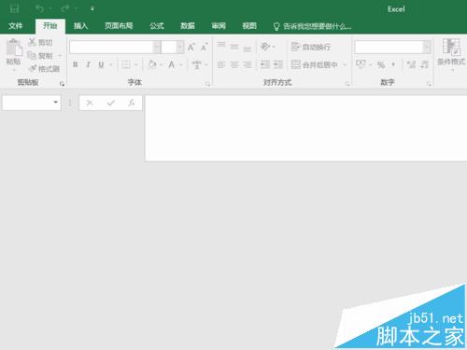Expand the number format dropdown arrow
The width and height of the screenshot is (467, 350).
click(427, 48)
